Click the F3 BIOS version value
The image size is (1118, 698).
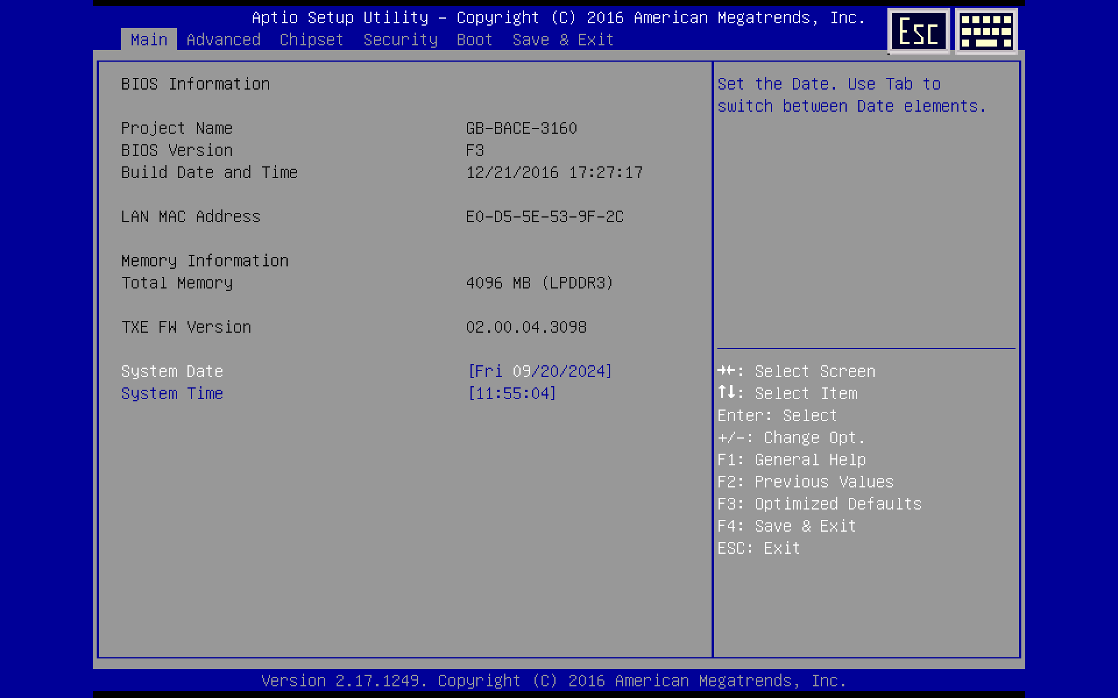pyautogui.click(x=475, y=150)
